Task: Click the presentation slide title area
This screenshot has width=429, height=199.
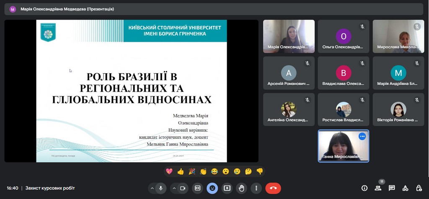Action: point(132,88)
